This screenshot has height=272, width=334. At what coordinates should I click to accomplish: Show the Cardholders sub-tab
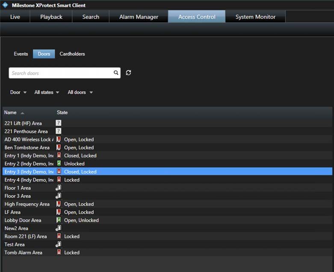click(x=72, y=54)
